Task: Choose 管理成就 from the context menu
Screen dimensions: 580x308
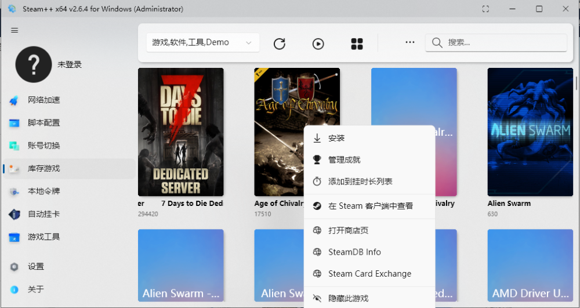Action: coord(345,160)
